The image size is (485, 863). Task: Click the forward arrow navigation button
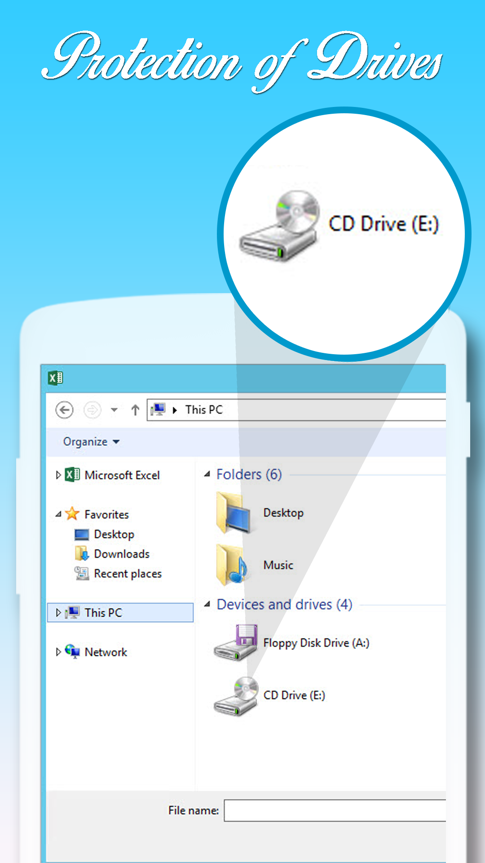(92, 410)
